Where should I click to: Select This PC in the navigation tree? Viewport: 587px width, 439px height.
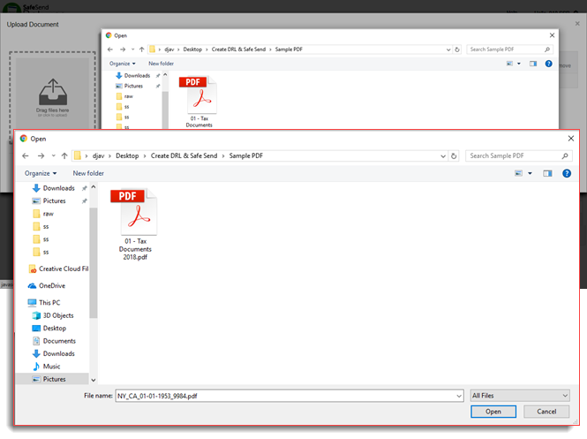49,302
